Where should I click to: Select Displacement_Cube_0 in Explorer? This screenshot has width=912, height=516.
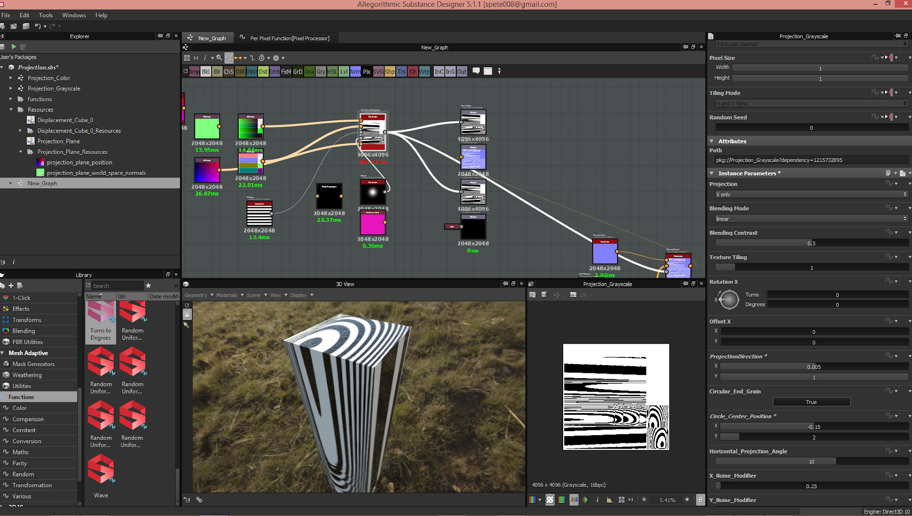pyautogui.click(x=65, y=120)
